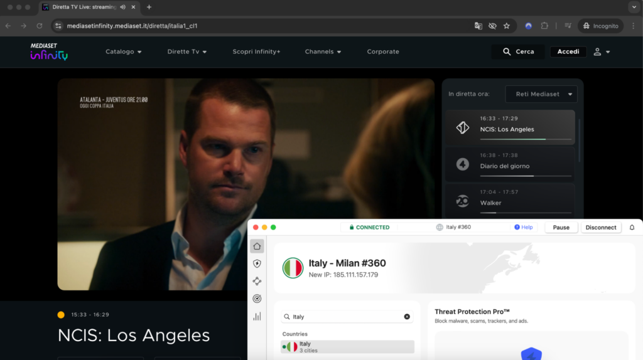Expand the Dirette Tv menu

pyautogui.click(x=187, y=51)
